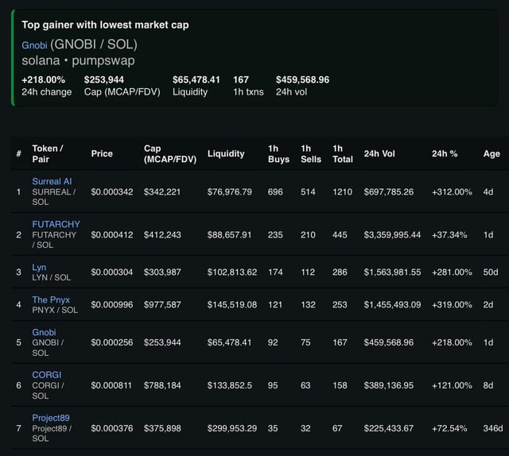Click the Cap (MCAP/FDV) column header
This screenshot has width=509, height=456.
(x=169, y=153)
